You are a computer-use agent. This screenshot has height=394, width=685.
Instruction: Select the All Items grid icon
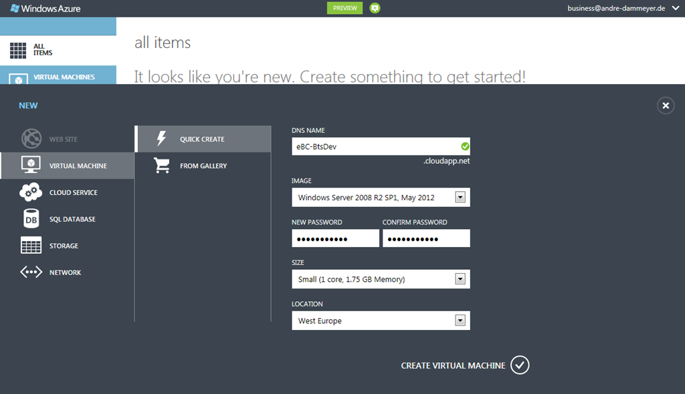(18, 51)
